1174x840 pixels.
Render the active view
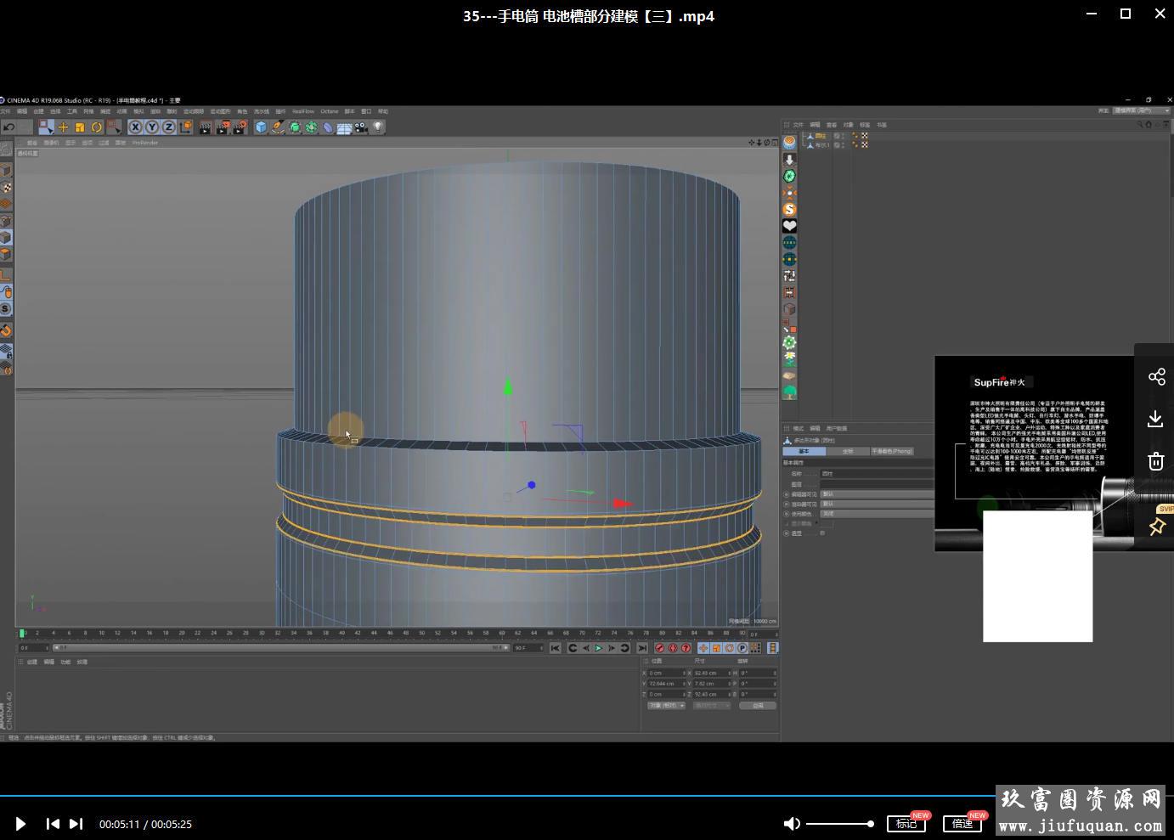click(206, 127)
